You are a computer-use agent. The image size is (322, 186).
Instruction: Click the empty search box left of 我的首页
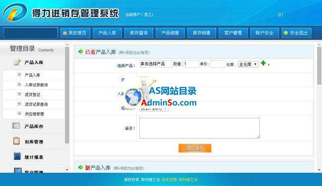click(x=31, y=33)
